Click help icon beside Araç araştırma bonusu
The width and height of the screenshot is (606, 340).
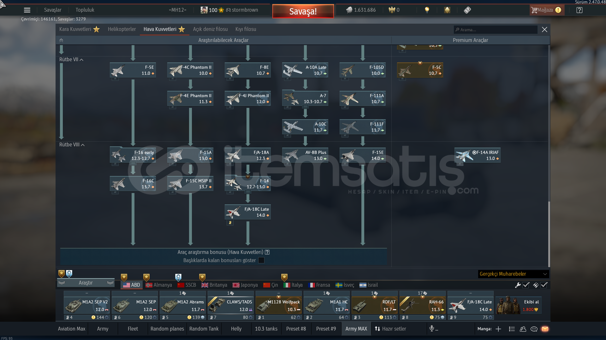pos(267,252)
